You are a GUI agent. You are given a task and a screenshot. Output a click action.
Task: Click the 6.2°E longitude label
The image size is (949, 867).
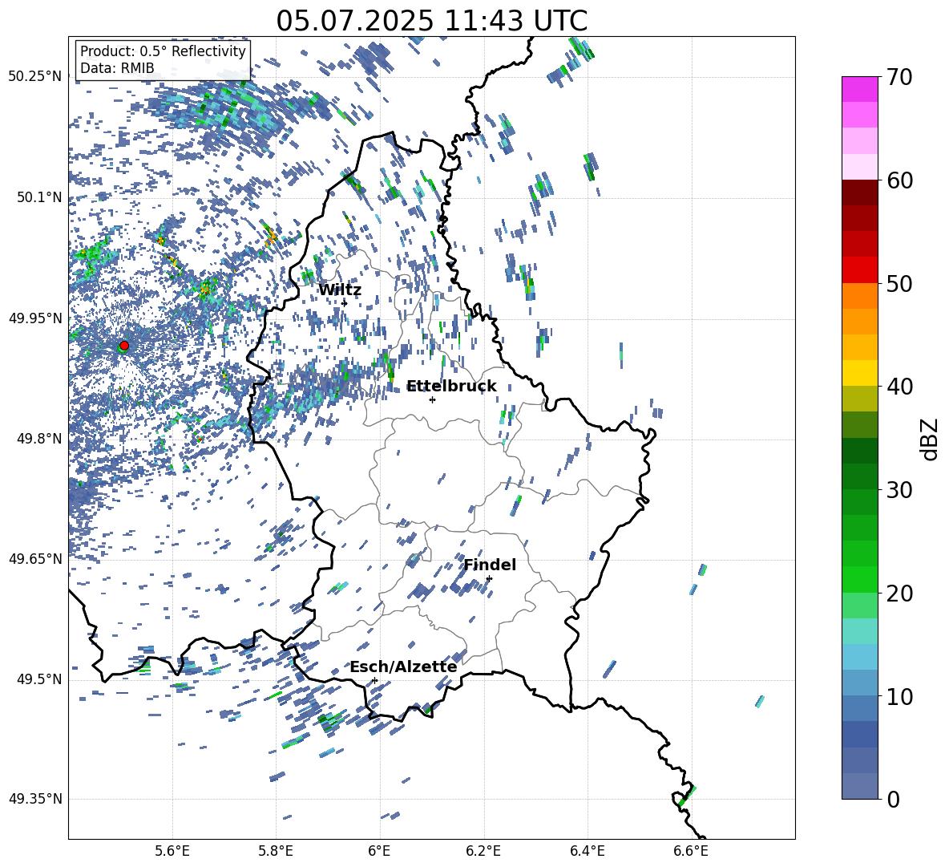[x=483, y=851]
